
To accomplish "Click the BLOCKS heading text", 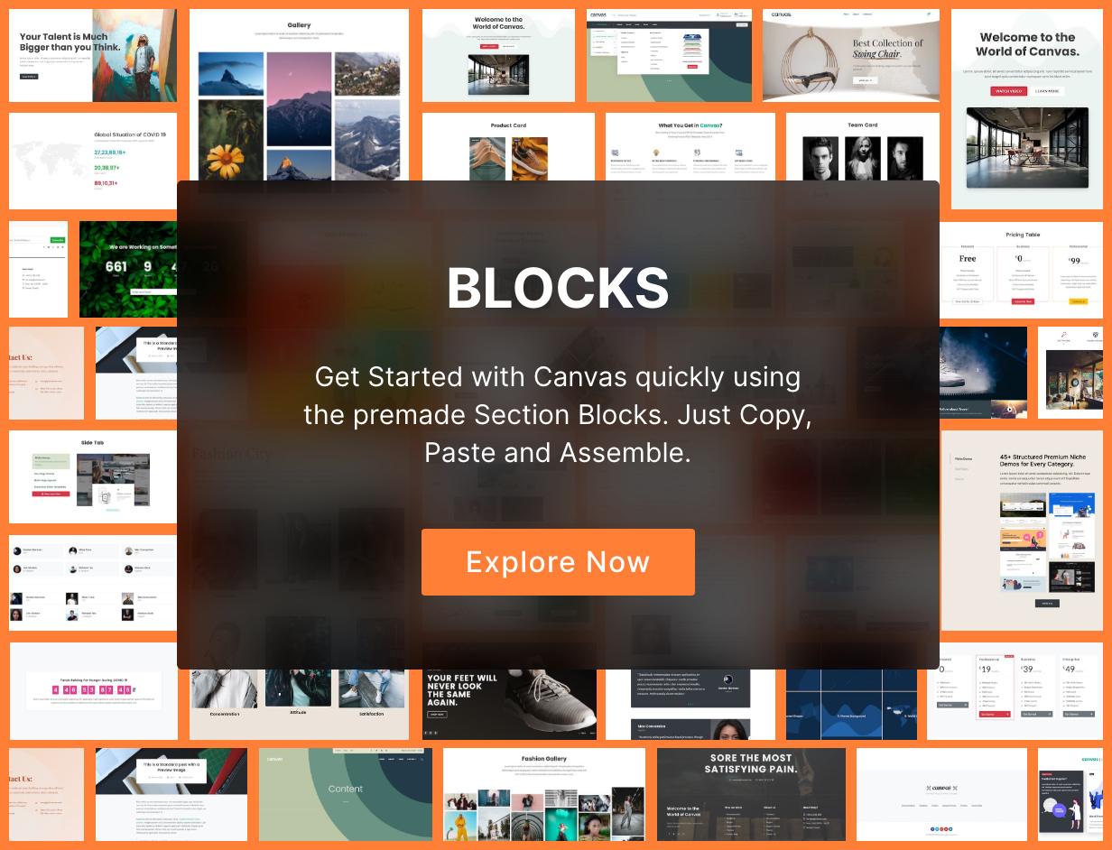I will coord(558,289).
